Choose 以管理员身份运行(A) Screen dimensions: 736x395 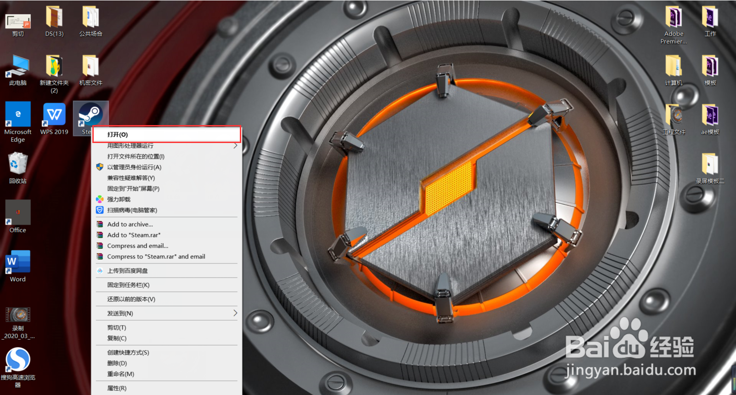[167, 167]
